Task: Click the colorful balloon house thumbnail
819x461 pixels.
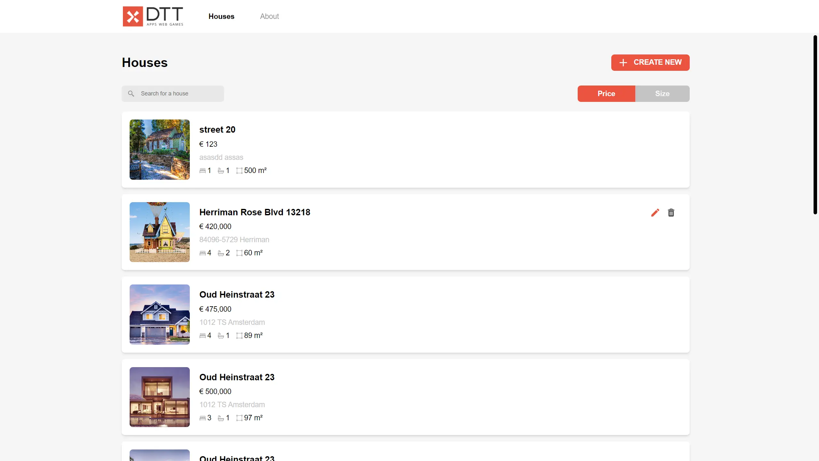Action: [159, 232]
